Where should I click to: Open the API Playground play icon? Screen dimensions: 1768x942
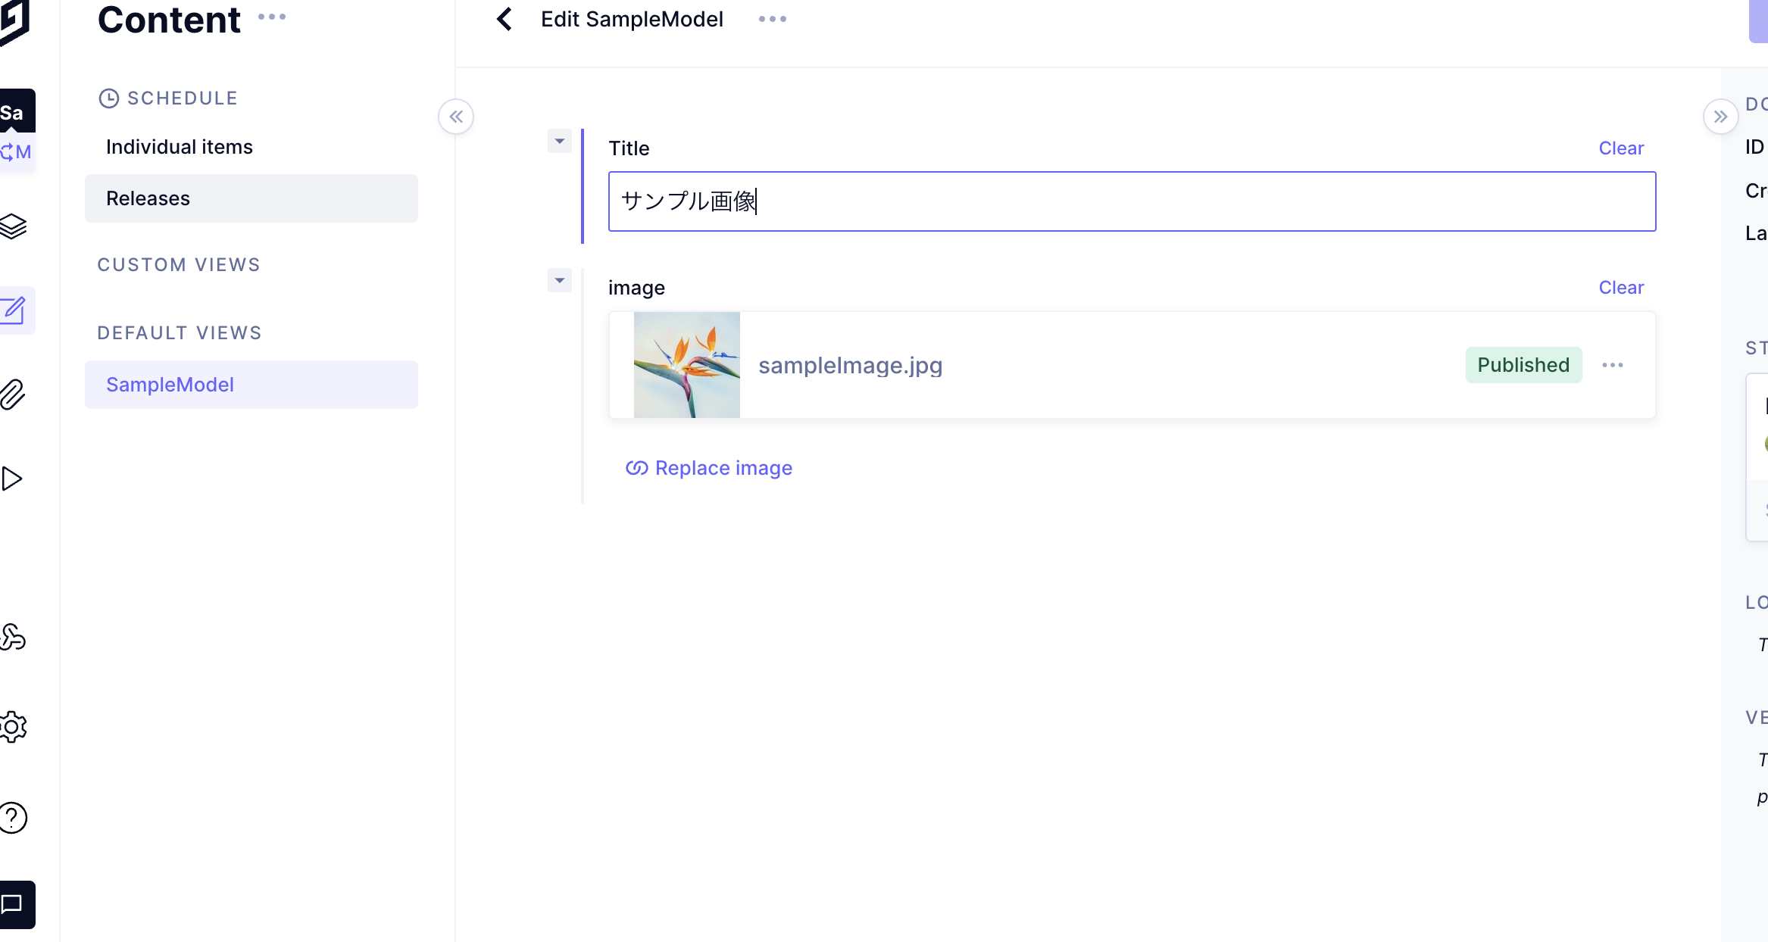[12, 479]
